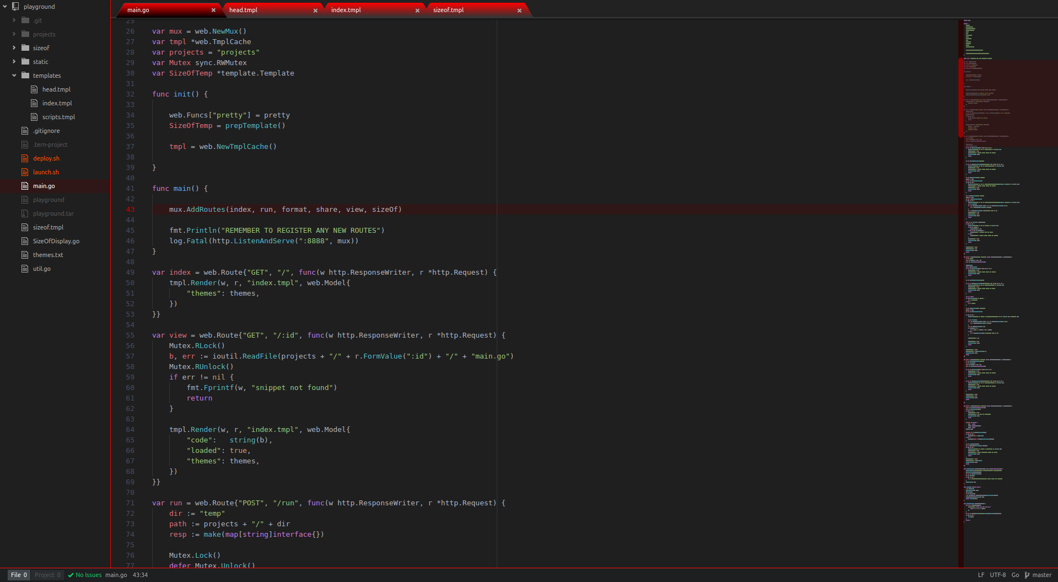Viewport: 1058px width, 582px height.
Task: Click the playground repository icon in the tree
Action: (15, 7)
